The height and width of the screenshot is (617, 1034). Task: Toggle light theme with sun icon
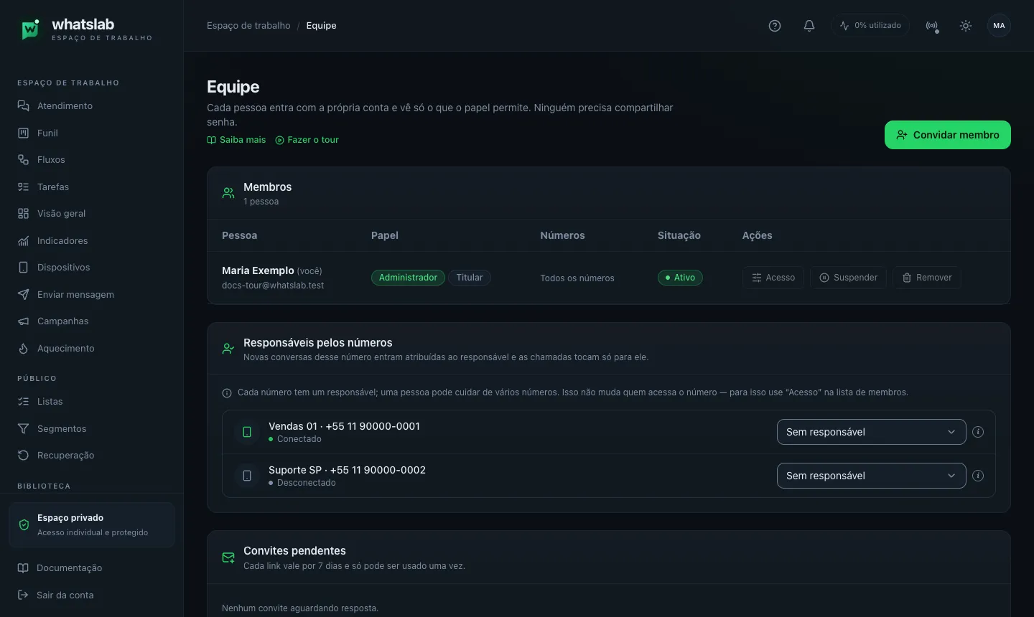(x=966, y=26)
